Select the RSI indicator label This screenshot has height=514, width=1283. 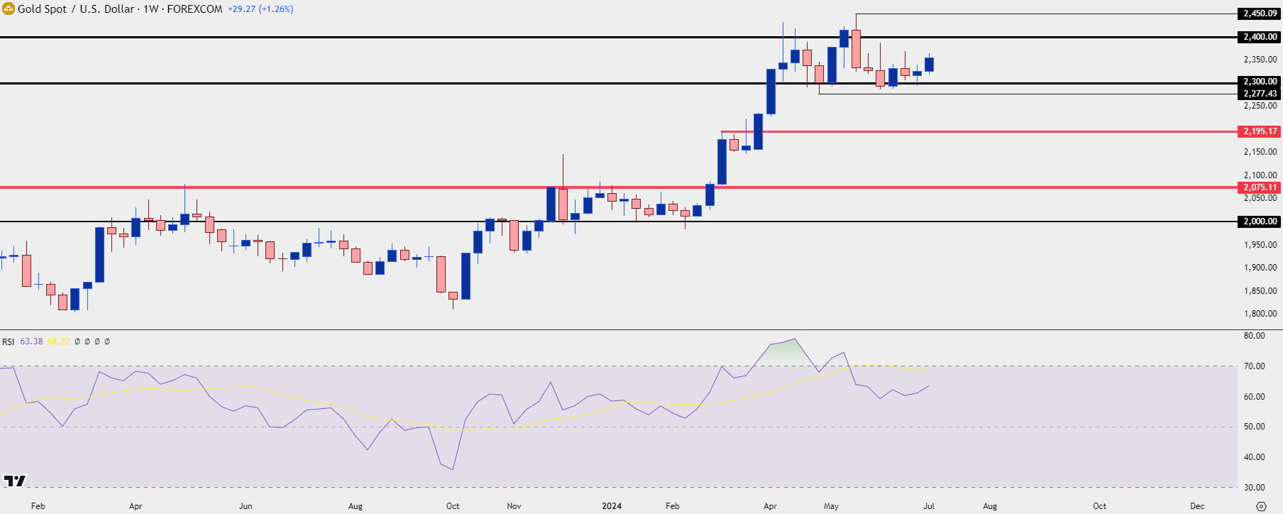pos(9,341)
